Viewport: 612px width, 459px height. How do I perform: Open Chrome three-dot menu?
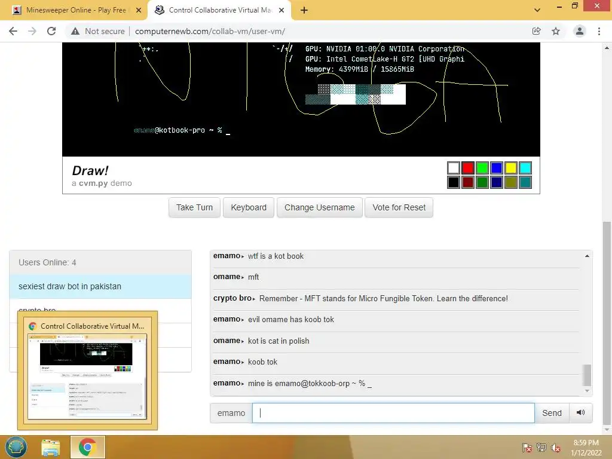pos(599,31)
